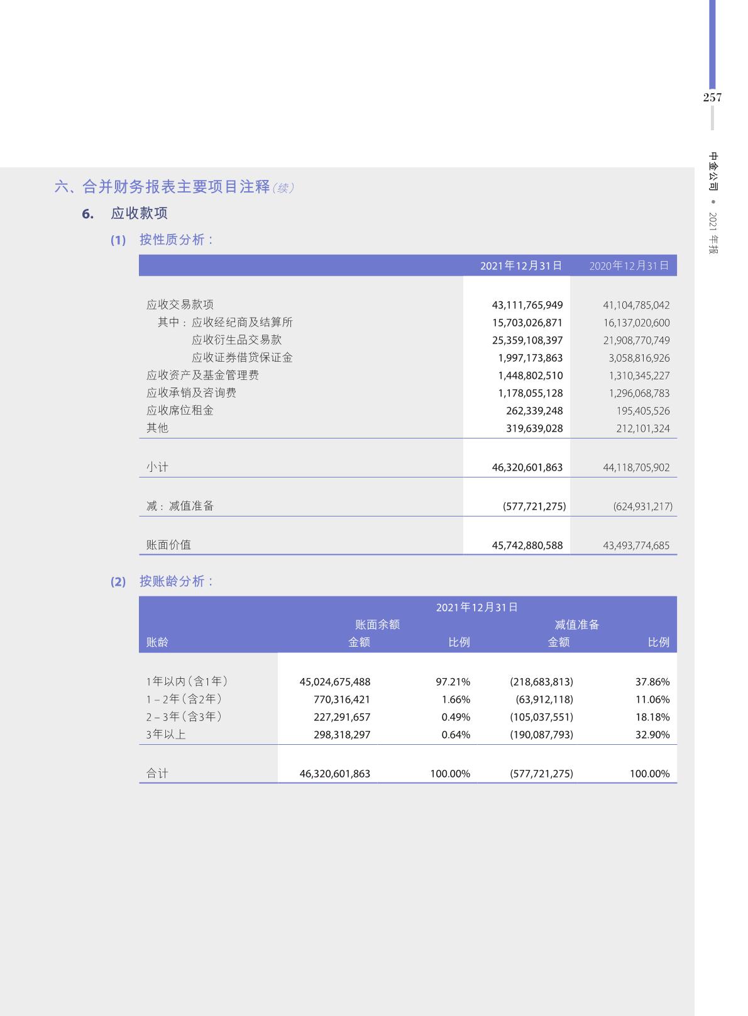The width and height of the screenshot is (748, 1016).
Task: Click the 应收席位租金 row label
Action: point(180,410)
